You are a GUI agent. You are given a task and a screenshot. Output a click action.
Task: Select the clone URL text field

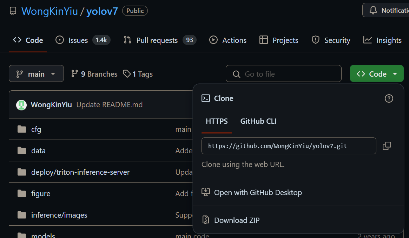click(x=289, y=146)
